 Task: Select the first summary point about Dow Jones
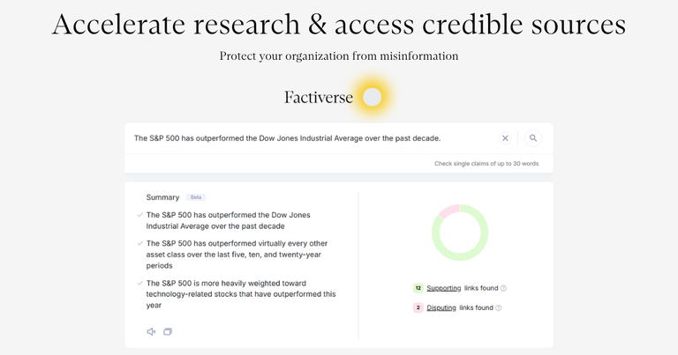228,220
